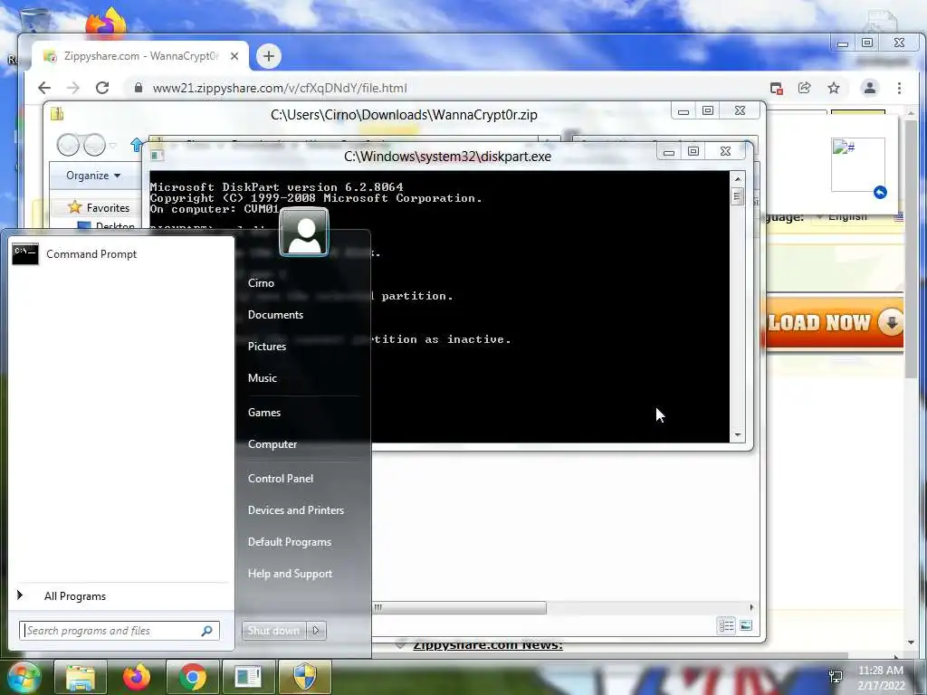Click the diskpart window title bar icon
The image size is (927, 695).
click(x=156, y=156)
